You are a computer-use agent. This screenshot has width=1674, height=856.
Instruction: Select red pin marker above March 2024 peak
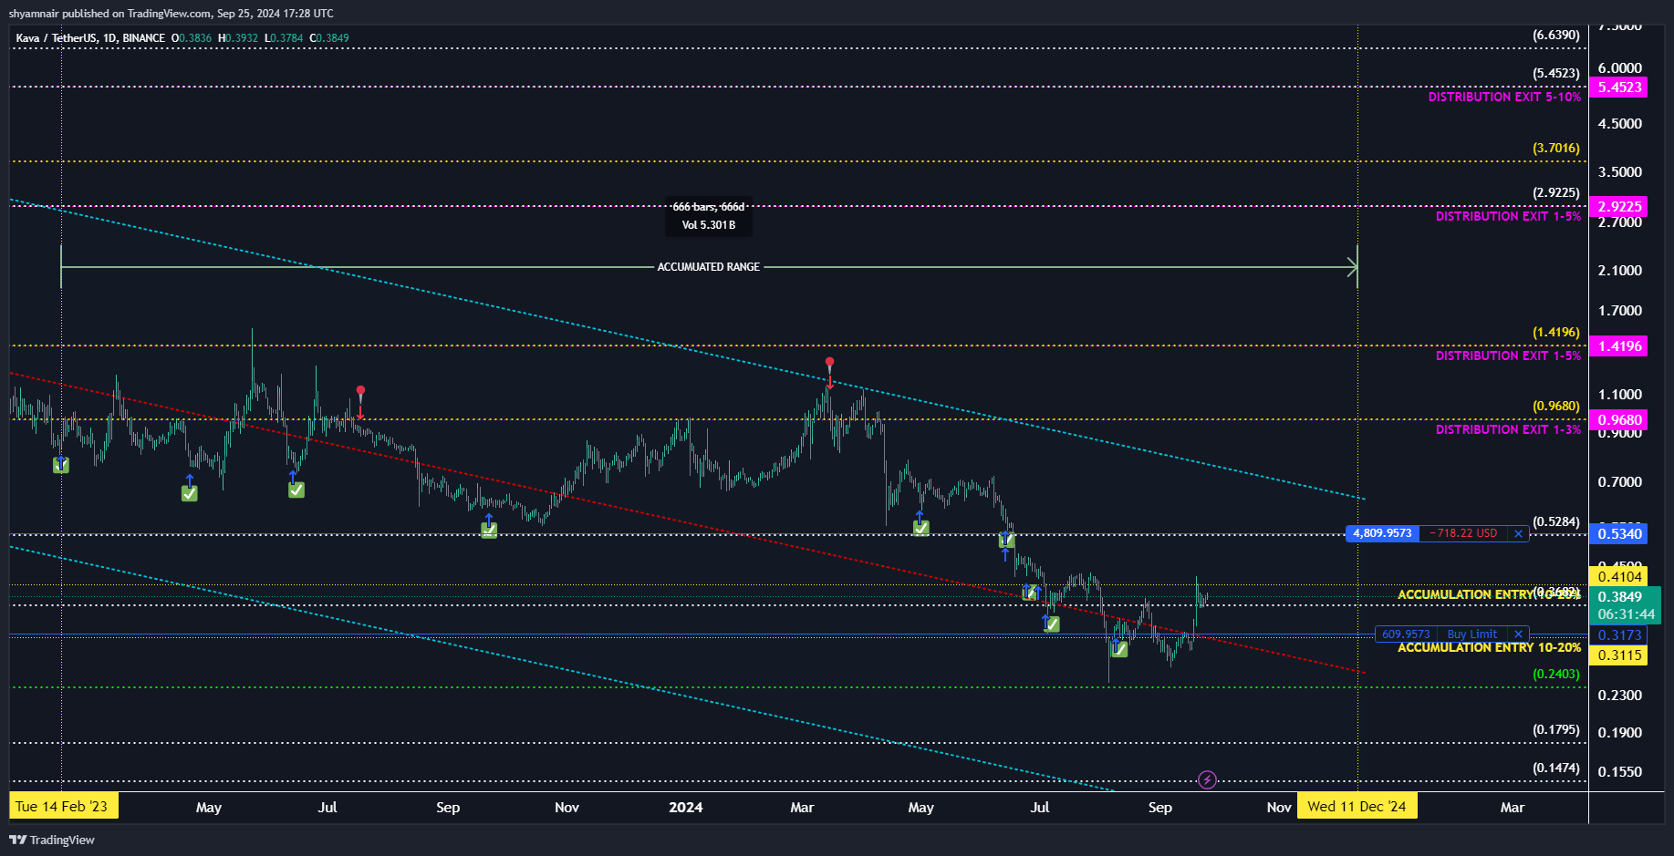(x=829, y=363)
